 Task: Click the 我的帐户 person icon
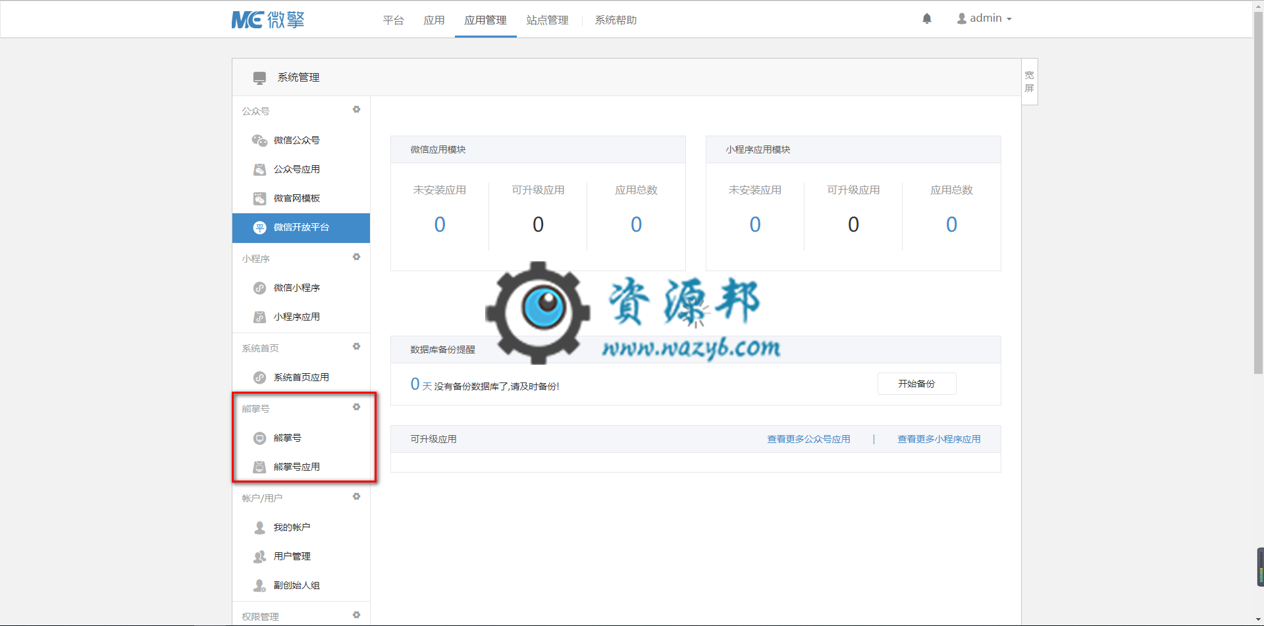point(259,527)
